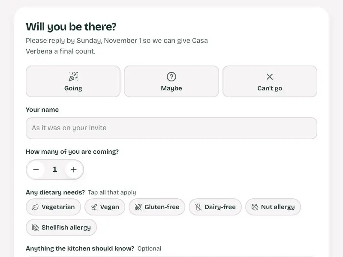Viewport: 343px width, 257px height.
Task: Click the leaf icon on Vegetarian chip
Action: (x=35, y=207)
